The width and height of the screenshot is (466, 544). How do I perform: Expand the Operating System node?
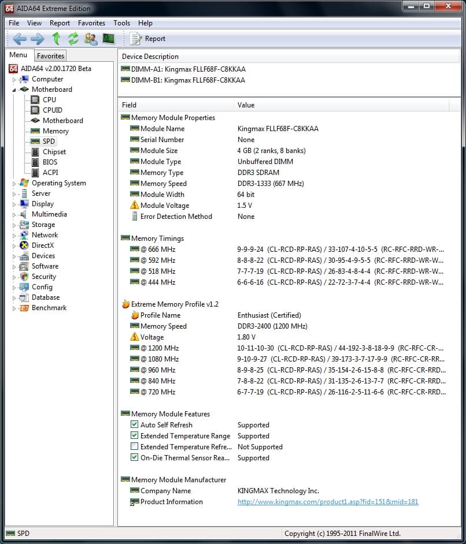[x=14, y=184]
